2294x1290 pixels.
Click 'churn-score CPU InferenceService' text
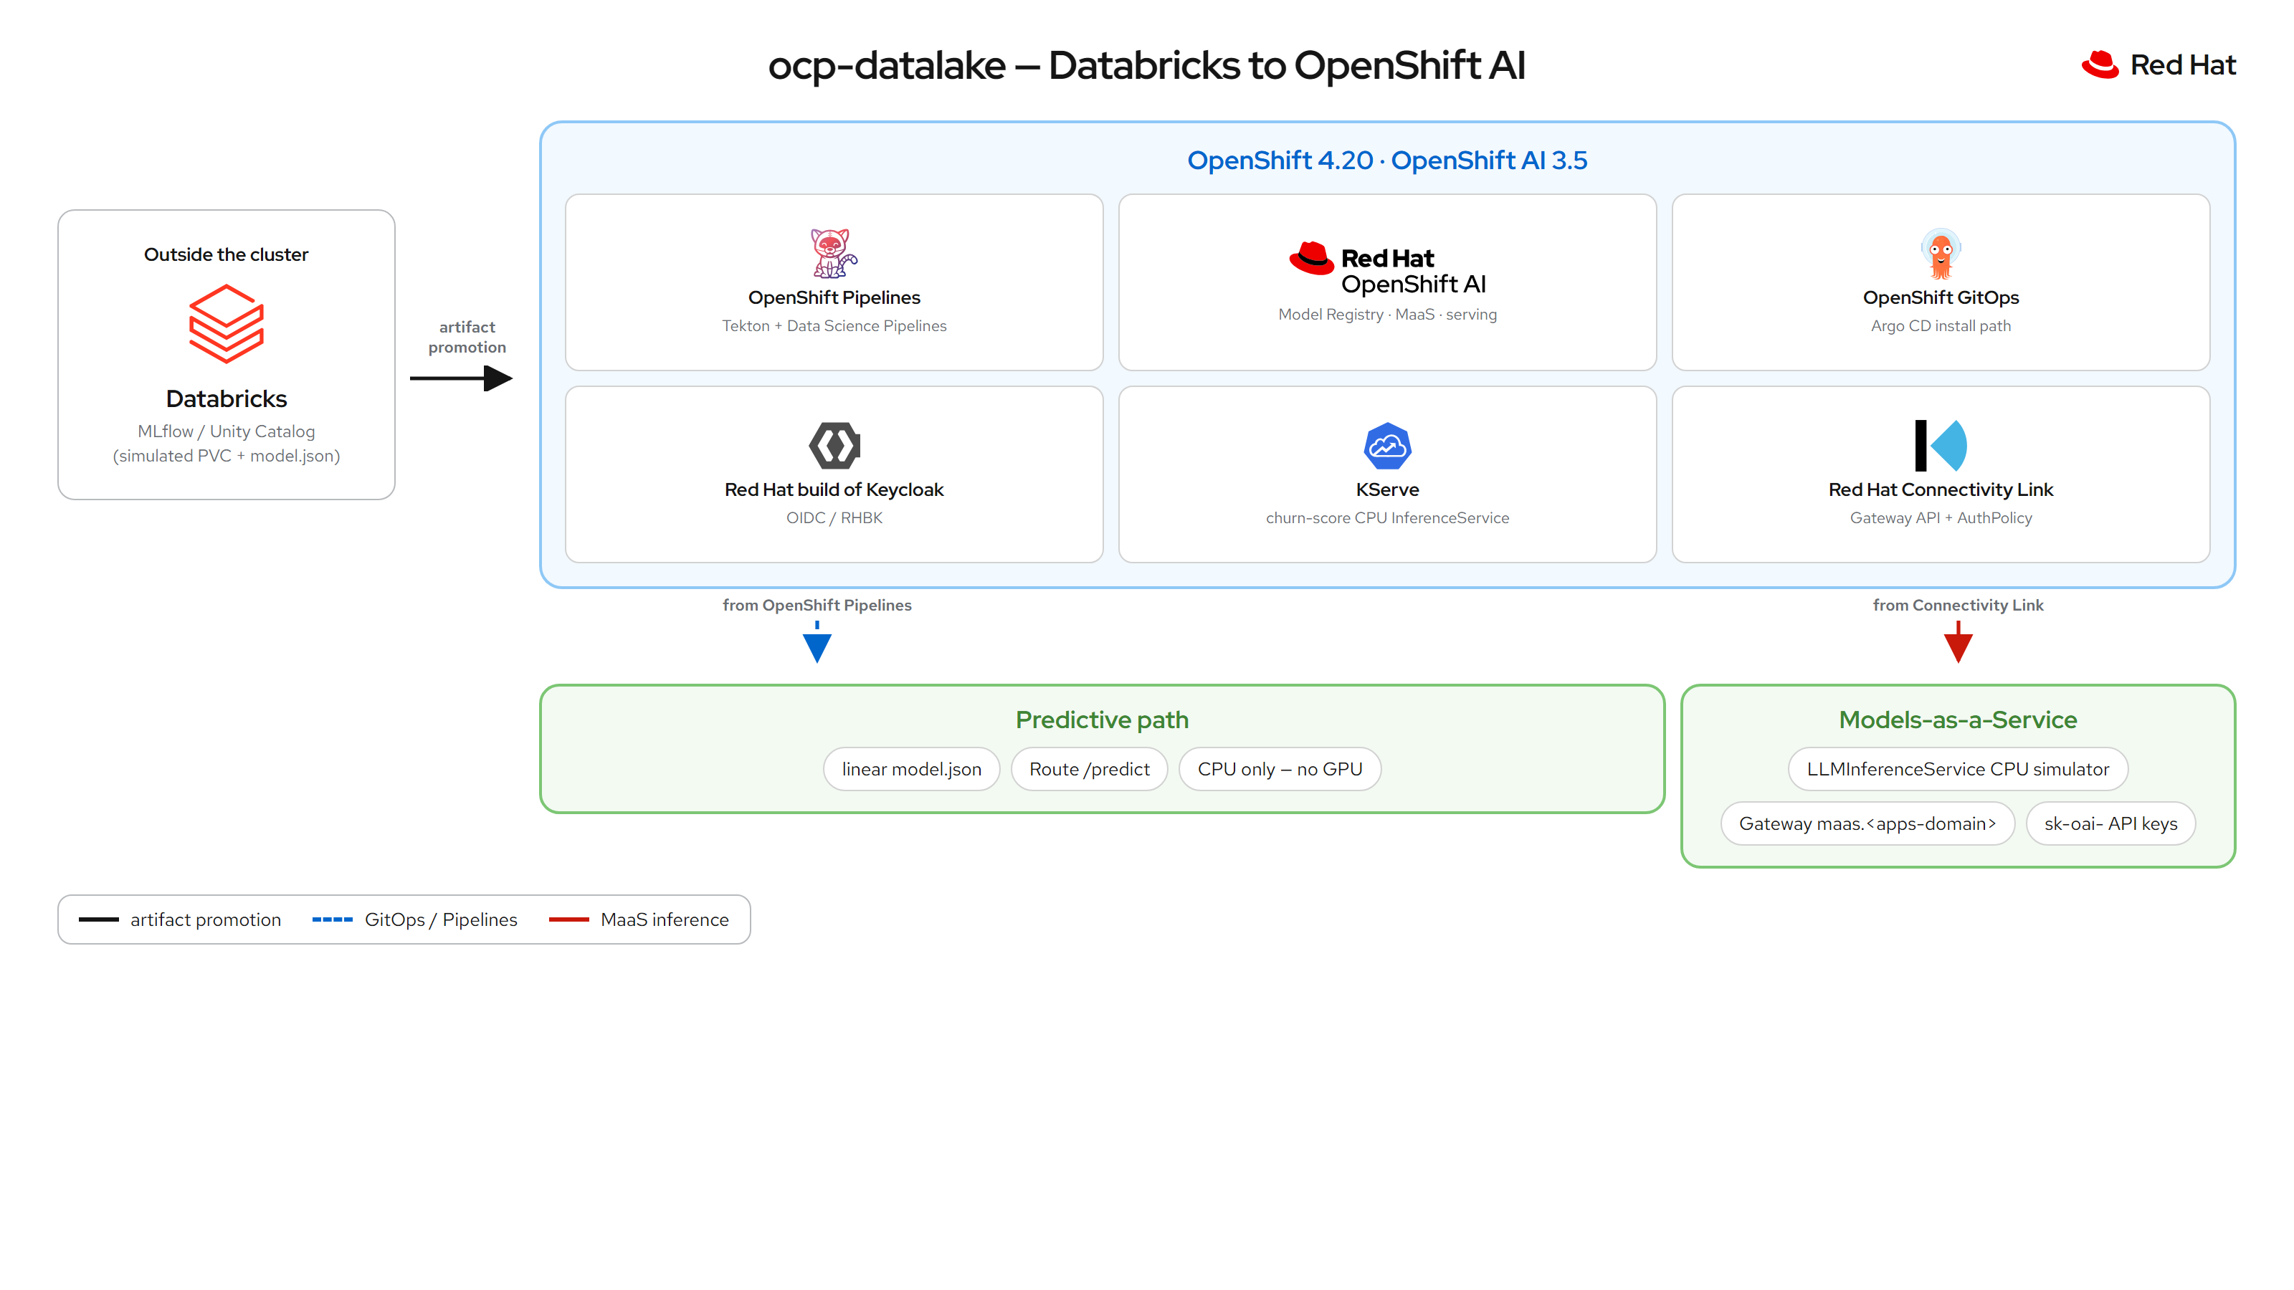(1386, 518)
